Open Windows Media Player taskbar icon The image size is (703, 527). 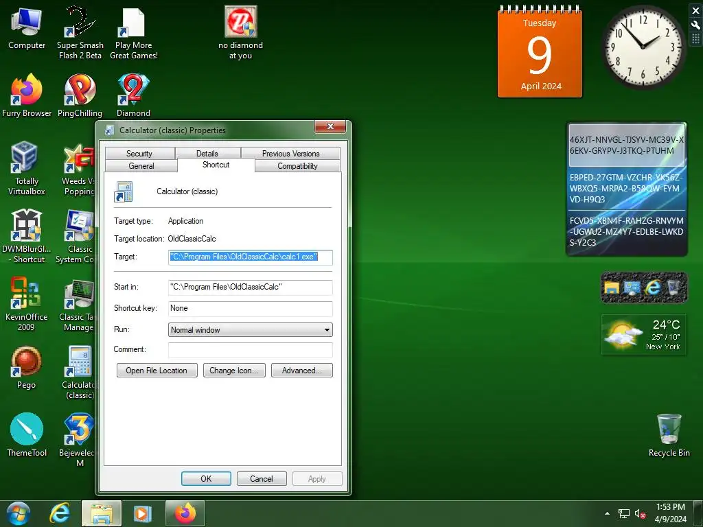click(143, 513)
